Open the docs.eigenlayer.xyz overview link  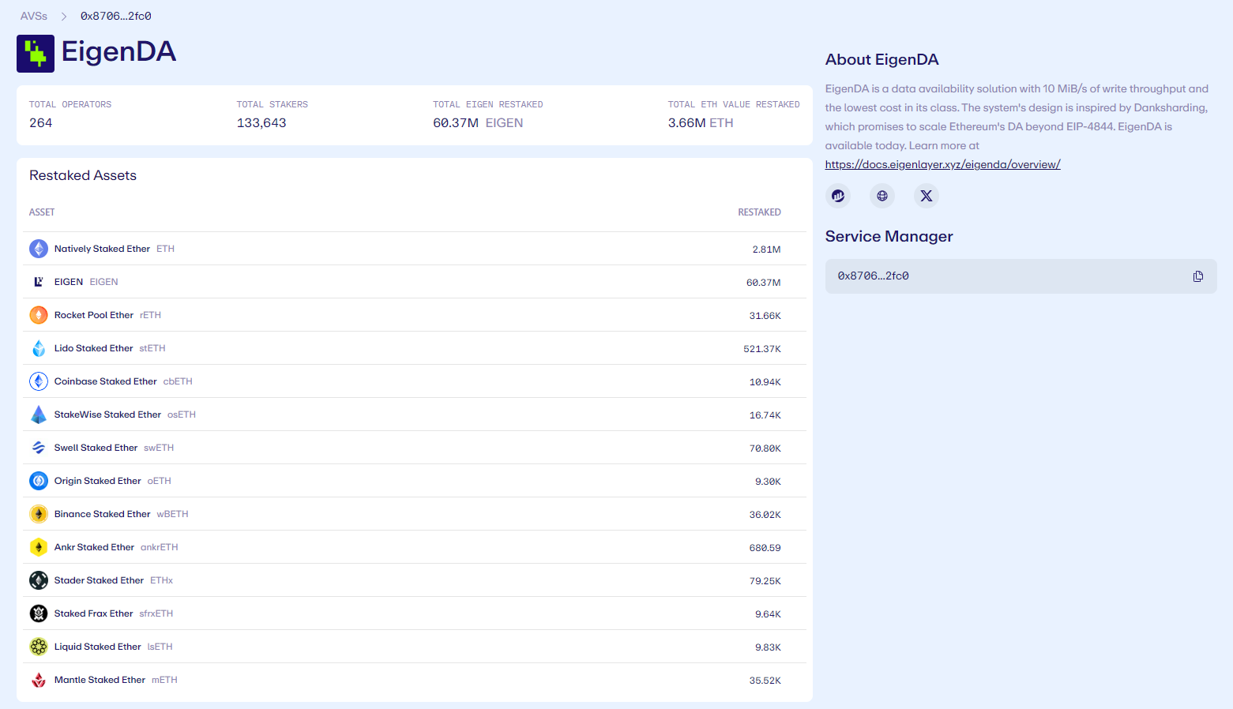942,164
